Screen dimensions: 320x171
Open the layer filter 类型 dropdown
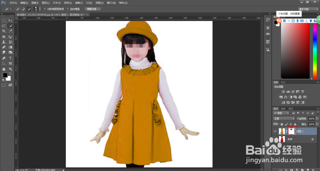(281, 113)
